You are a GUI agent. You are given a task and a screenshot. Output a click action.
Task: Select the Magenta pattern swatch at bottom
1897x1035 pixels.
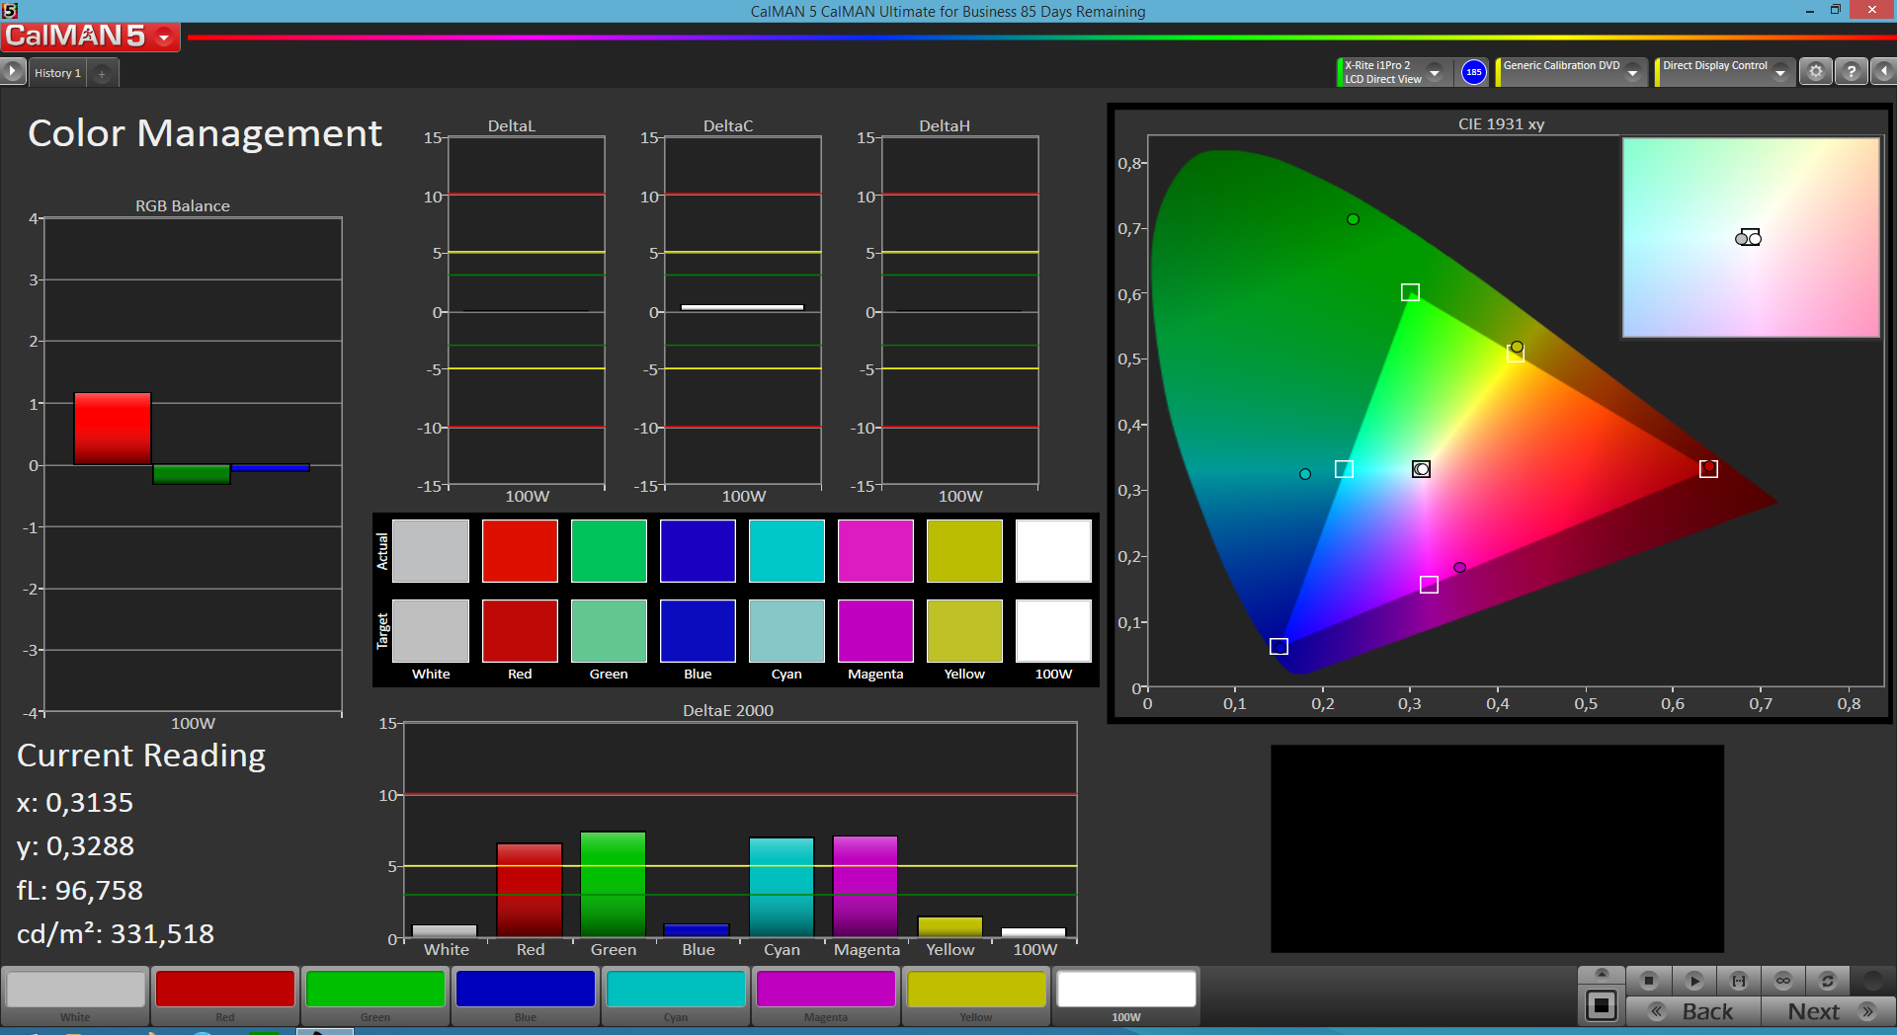[826, 989]
